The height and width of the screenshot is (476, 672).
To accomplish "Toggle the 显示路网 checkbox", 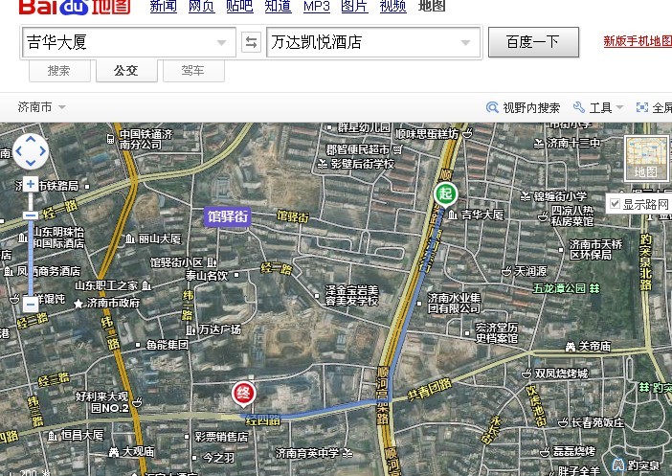I will coord(615,204).
